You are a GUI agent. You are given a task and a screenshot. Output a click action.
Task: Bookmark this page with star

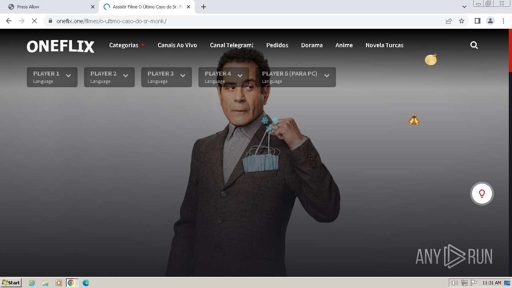(462, 21)
